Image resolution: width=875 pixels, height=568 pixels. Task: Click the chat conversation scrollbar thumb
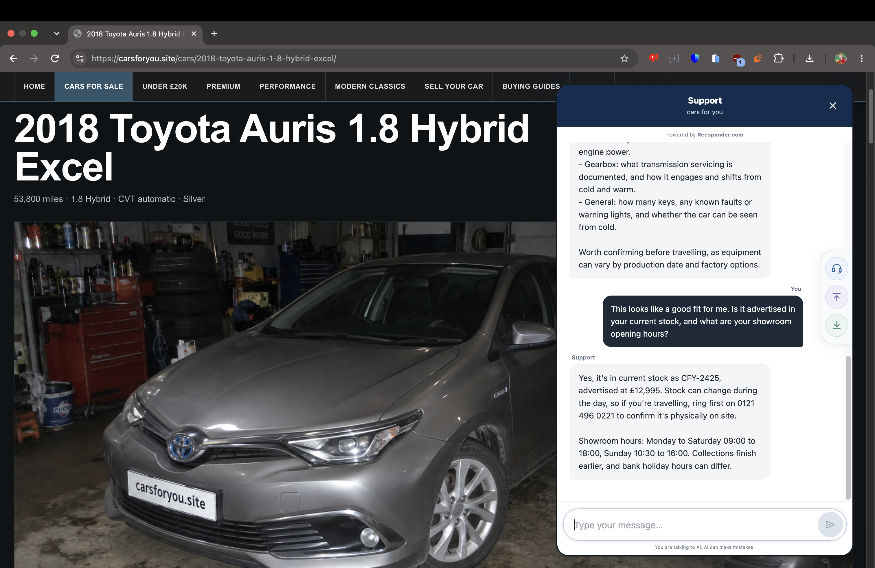848,427
